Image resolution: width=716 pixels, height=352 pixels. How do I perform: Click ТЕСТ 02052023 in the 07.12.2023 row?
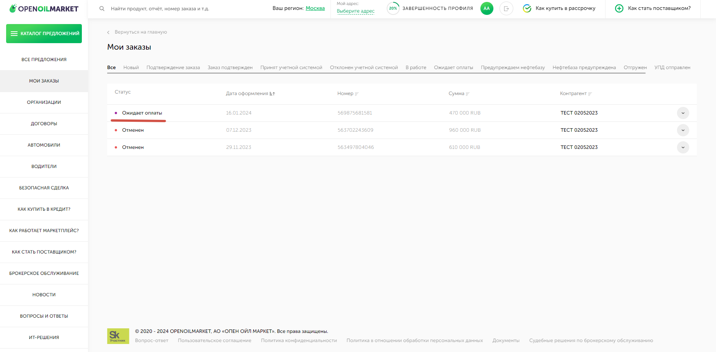579,130
